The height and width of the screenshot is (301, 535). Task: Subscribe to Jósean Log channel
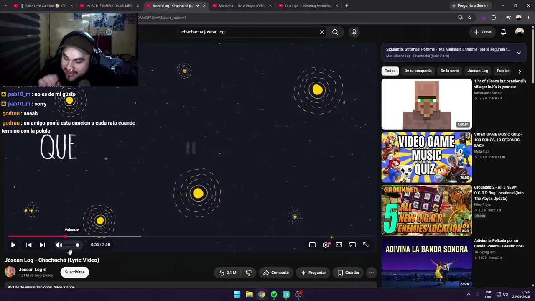click(75, 272)
